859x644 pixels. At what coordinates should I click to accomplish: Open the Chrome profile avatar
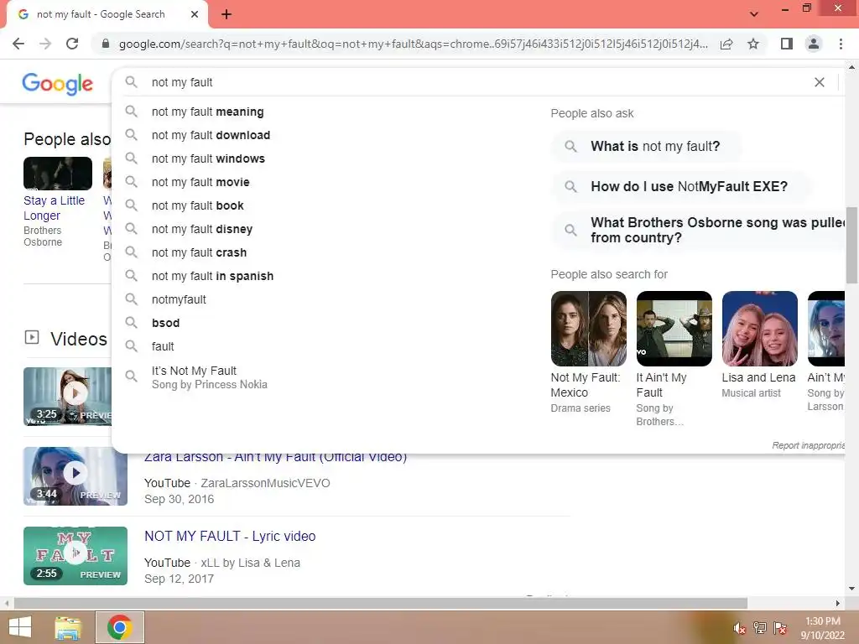pyautogui.click(x=814, y=44)
